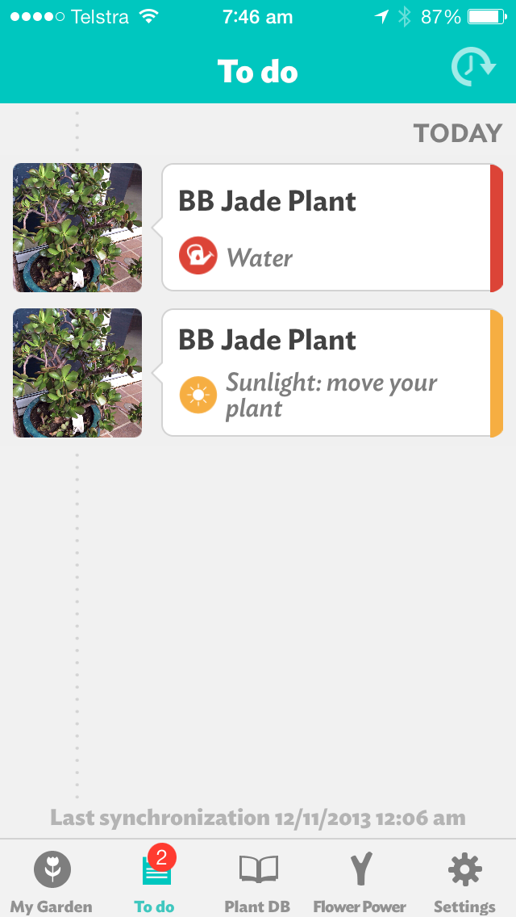Open My Garden flower icon
Viewport: 516px width, 917px height.
point(52,870)
